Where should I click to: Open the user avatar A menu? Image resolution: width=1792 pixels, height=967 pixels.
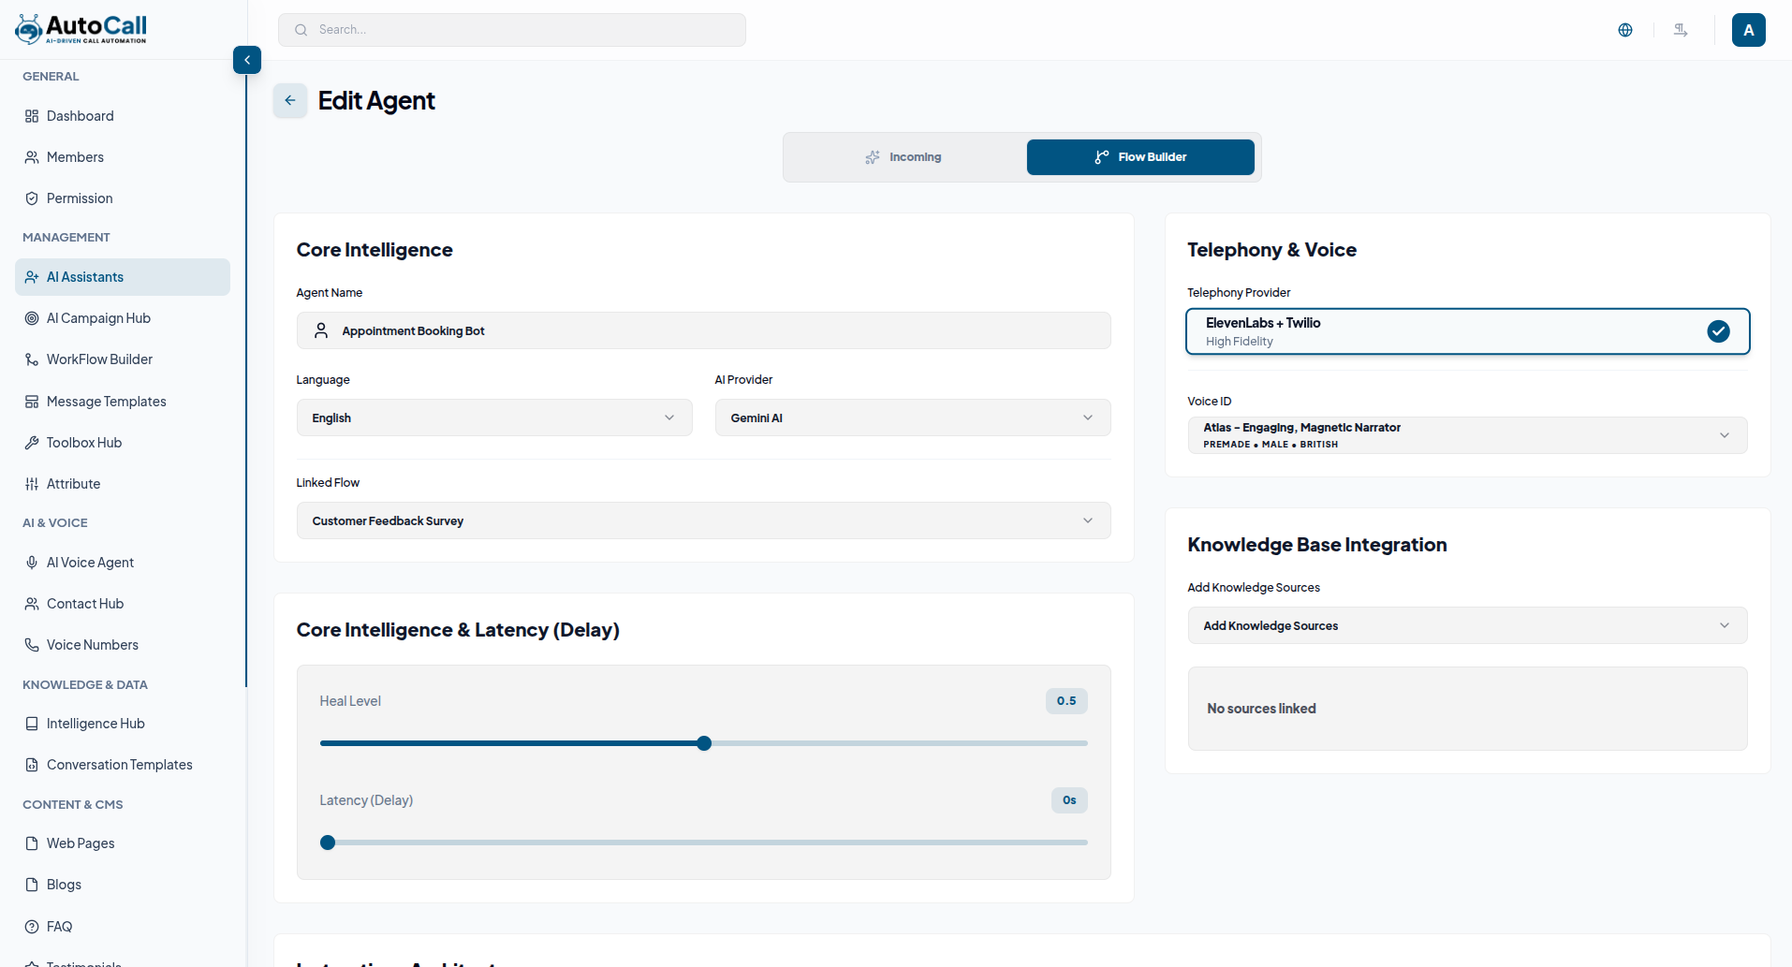point(1749,30)
